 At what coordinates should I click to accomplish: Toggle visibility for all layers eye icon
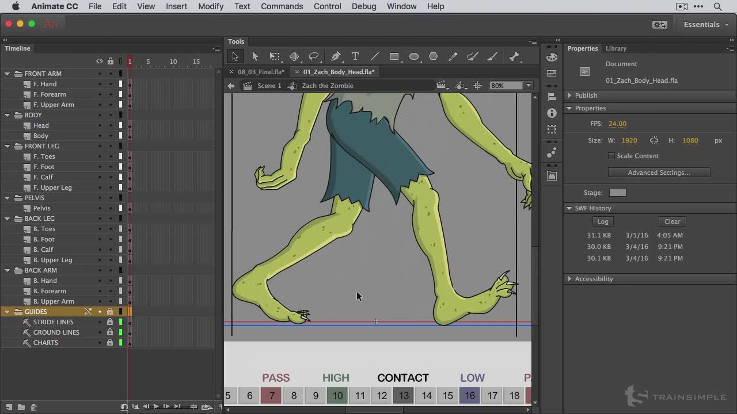100,62
